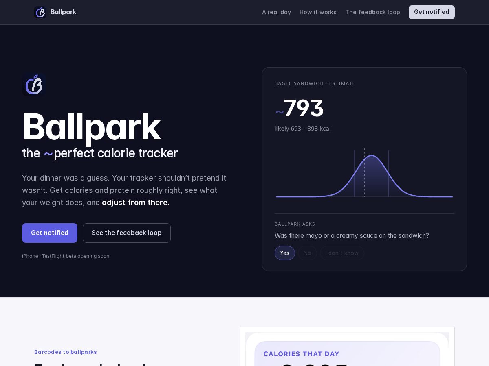
Task: Click 'likely 693 – 893 kcal' text
Action: point(303,129)
